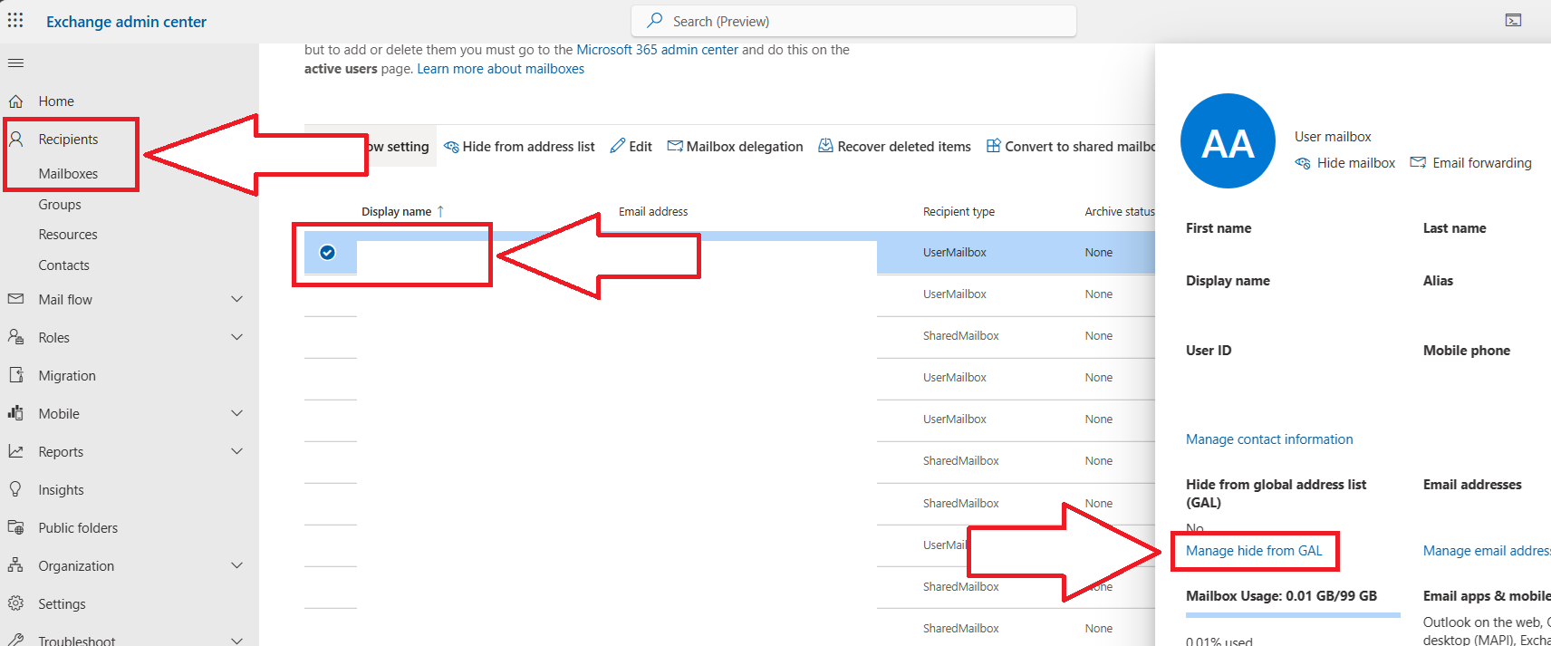Click Exchange admin center title
This screenshot has height=646, width=1551.
coord(126,22)
